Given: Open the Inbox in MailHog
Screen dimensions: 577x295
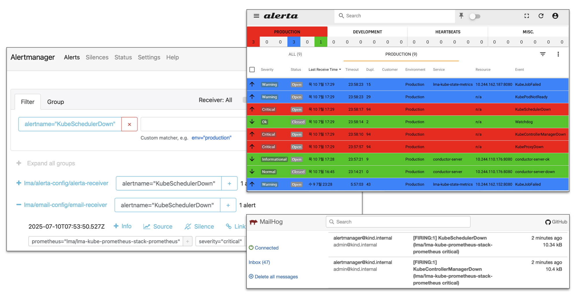Looking at the screenshot, I should [259, 262].
